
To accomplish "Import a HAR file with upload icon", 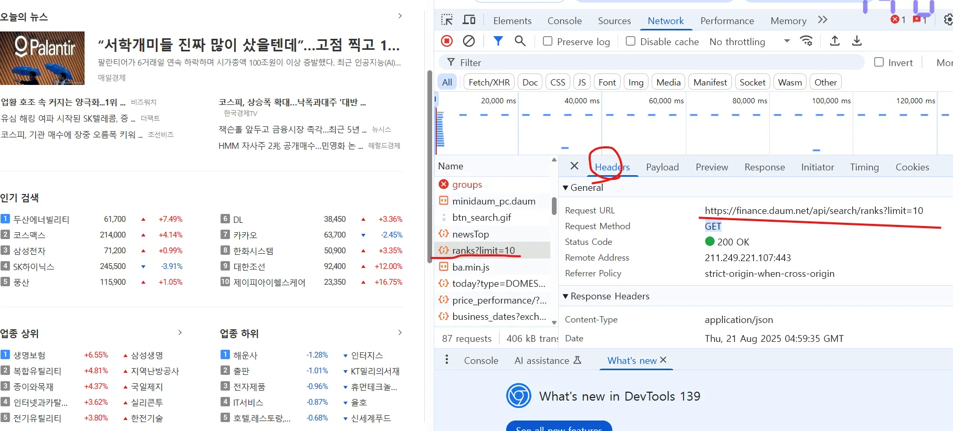I will coord(835,41).
